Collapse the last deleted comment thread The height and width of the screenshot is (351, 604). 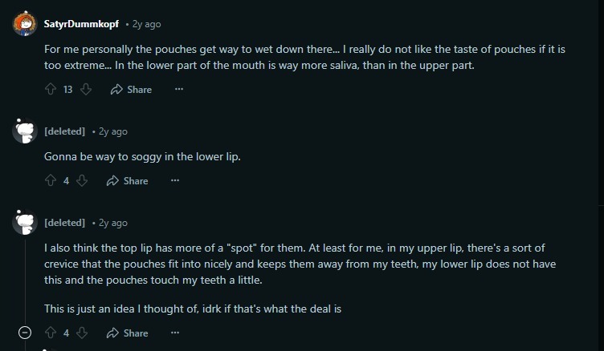25,333
